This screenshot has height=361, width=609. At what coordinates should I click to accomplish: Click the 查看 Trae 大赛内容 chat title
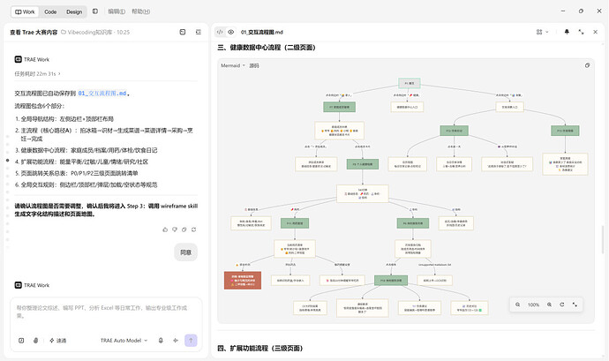point(34,33)
